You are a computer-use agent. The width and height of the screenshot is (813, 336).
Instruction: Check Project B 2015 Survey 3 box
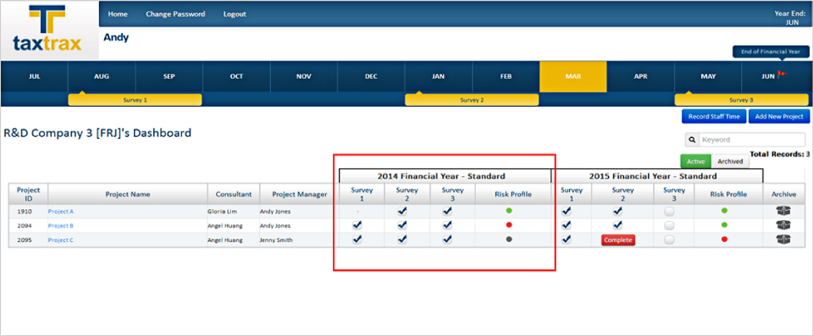coord(669,225)
